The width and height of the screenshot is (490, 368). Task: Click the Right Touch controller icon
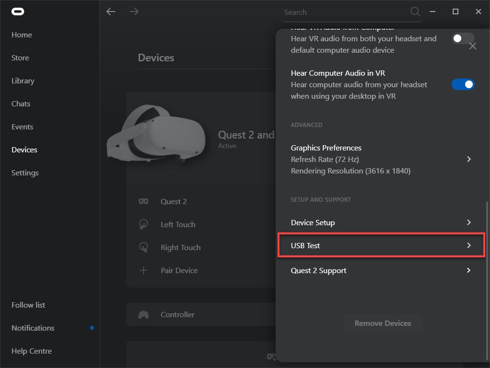(x=144, y=247)
